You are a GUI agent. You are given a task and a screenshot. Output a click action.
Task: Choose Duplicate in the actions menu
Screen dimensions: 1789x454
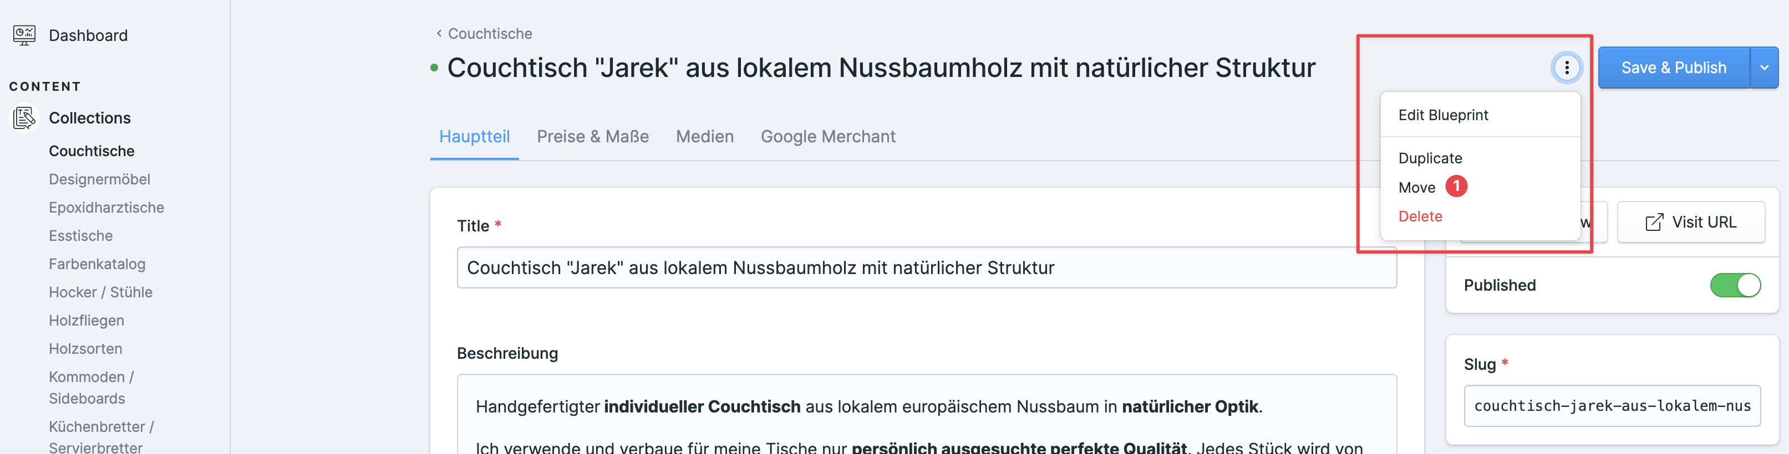tap(1430, 158)
